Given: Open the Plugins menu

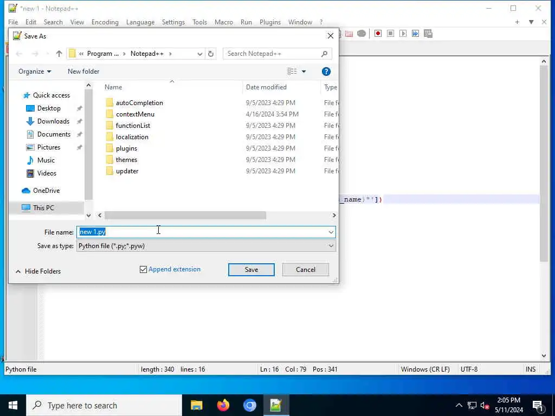Looking at the screenshot, I should pyautogui.click(x=270, y=22).
